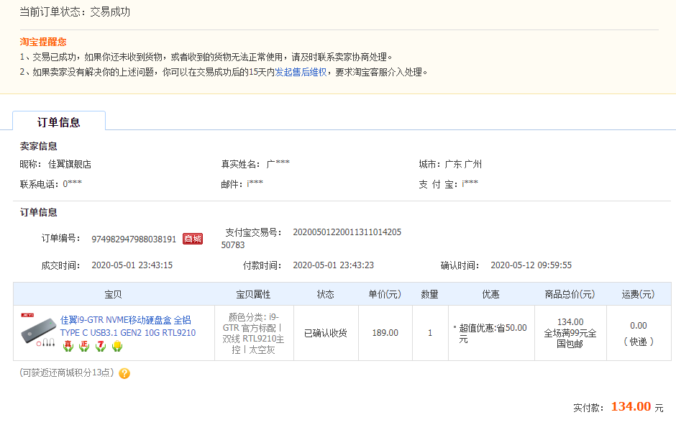
Task: Click the 真 genuine-guarantee badge icon
Action: click(68, 346)
